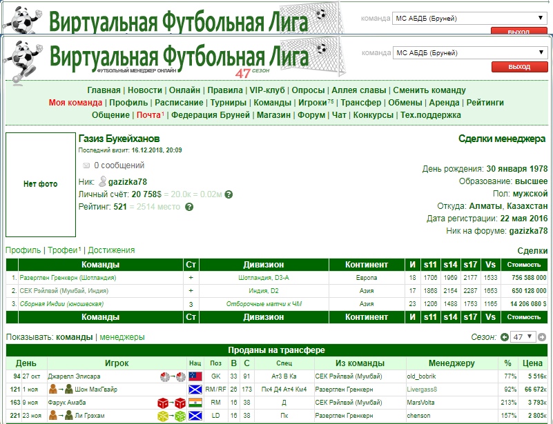This screenshot has width=553, height=424.
Task: Click the envelope icon before 0 сообщений
Action: (x=86, y=165)
